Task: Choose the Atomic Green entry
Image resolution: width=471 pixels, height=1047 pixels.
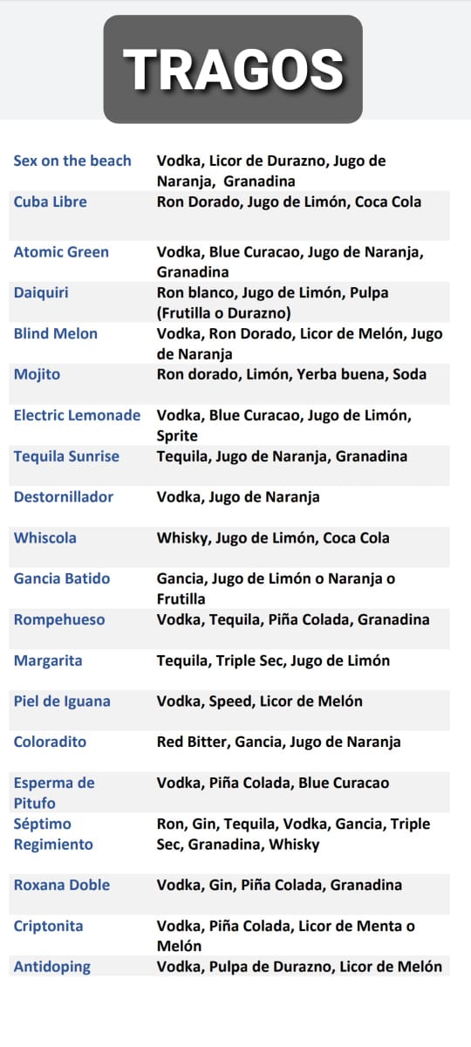Action: (x=61, y=252)
